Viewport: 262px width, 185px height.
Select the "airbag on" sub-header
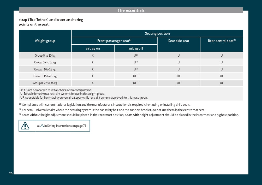click(x=93, y=48)
